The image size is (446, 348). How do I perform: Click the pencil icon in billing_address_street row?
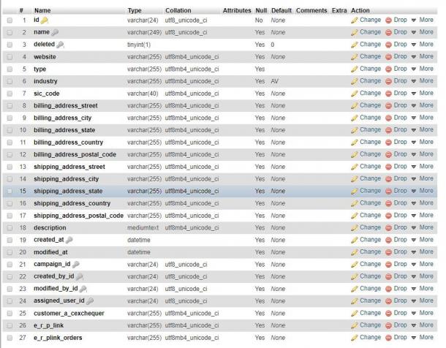355,106
